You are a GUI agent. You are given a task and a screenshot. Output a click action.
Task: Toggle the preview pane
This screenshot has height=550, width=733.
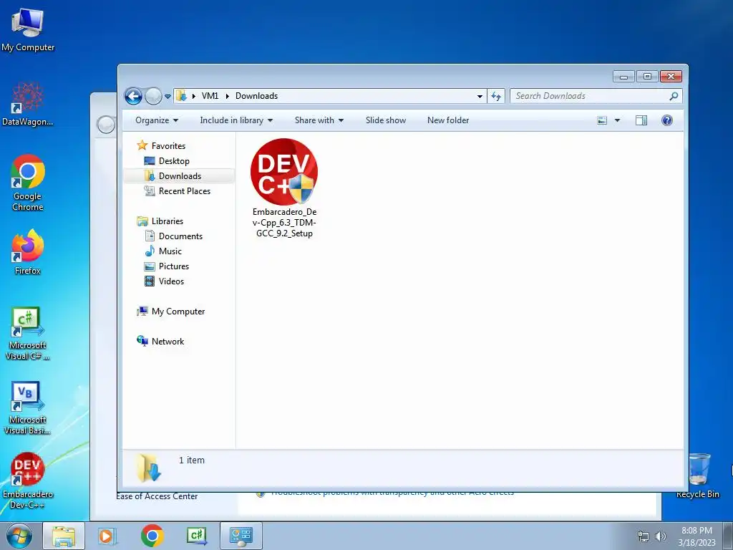(641, 120)
